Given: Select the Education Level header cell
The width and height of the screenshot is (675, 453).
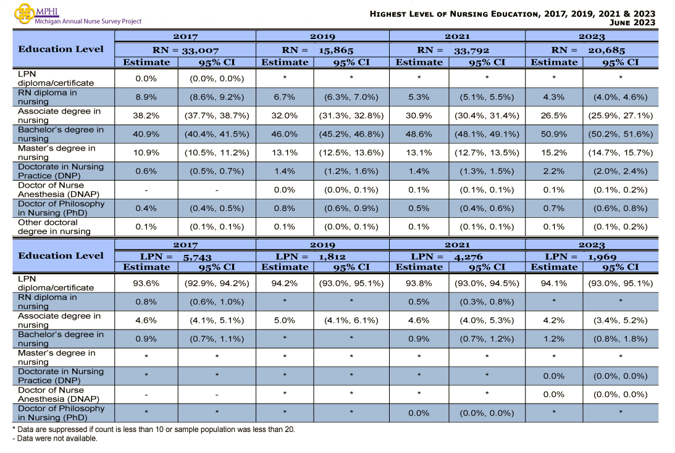Looking at the screenshot, I should (x=62, y=49).
